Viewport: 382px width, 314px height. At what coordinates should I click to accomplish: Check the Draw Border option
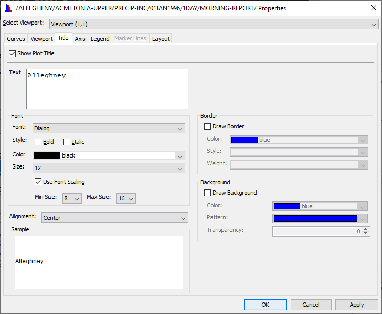pyautogui.click(x=208, y=126)
